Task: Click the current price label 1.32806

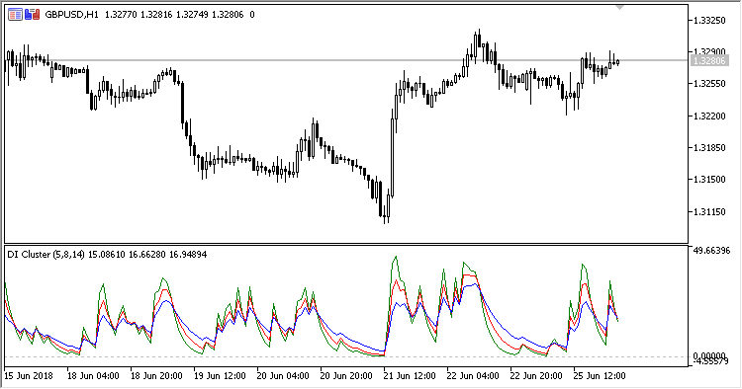Action: (x=709, y=61)
